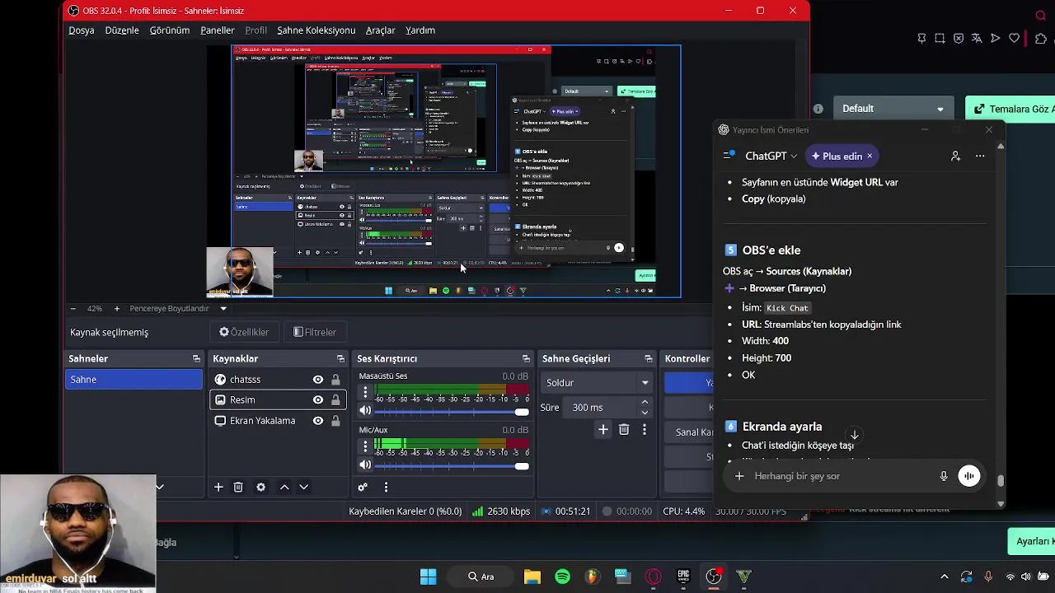Attach file with plus in ChatGPT input
This screenshot has width=1055, height=593.
pyautogui.click(x=739, y=476)
